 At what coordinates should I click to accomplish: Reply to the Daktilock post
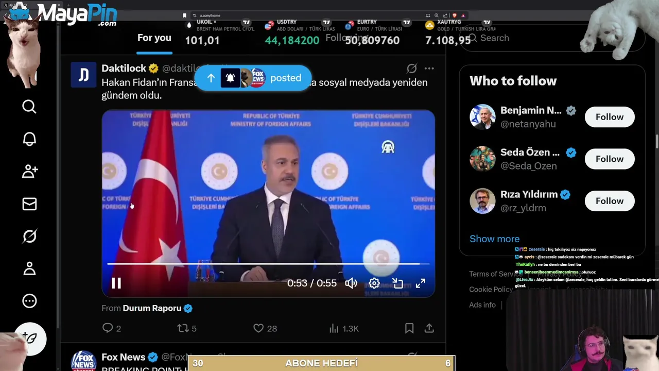pos(111,328)
